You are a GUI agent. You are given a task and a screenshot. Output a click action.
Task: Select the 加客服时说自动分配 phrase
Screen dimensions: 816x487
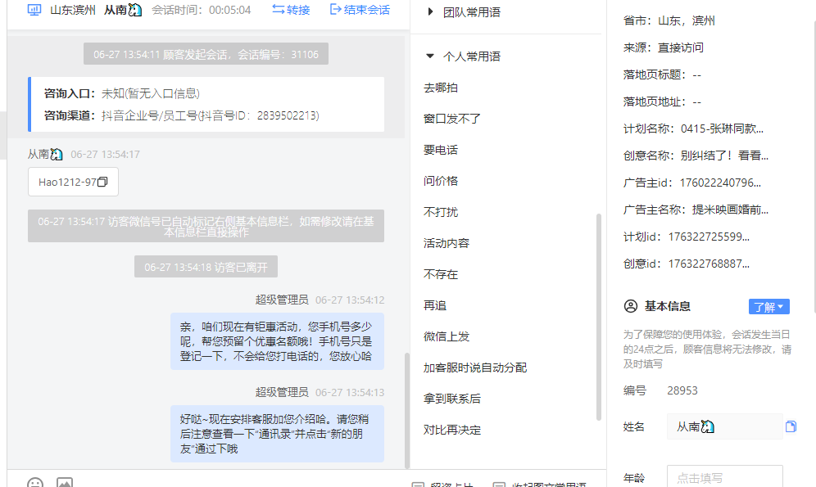pos(475,368)
